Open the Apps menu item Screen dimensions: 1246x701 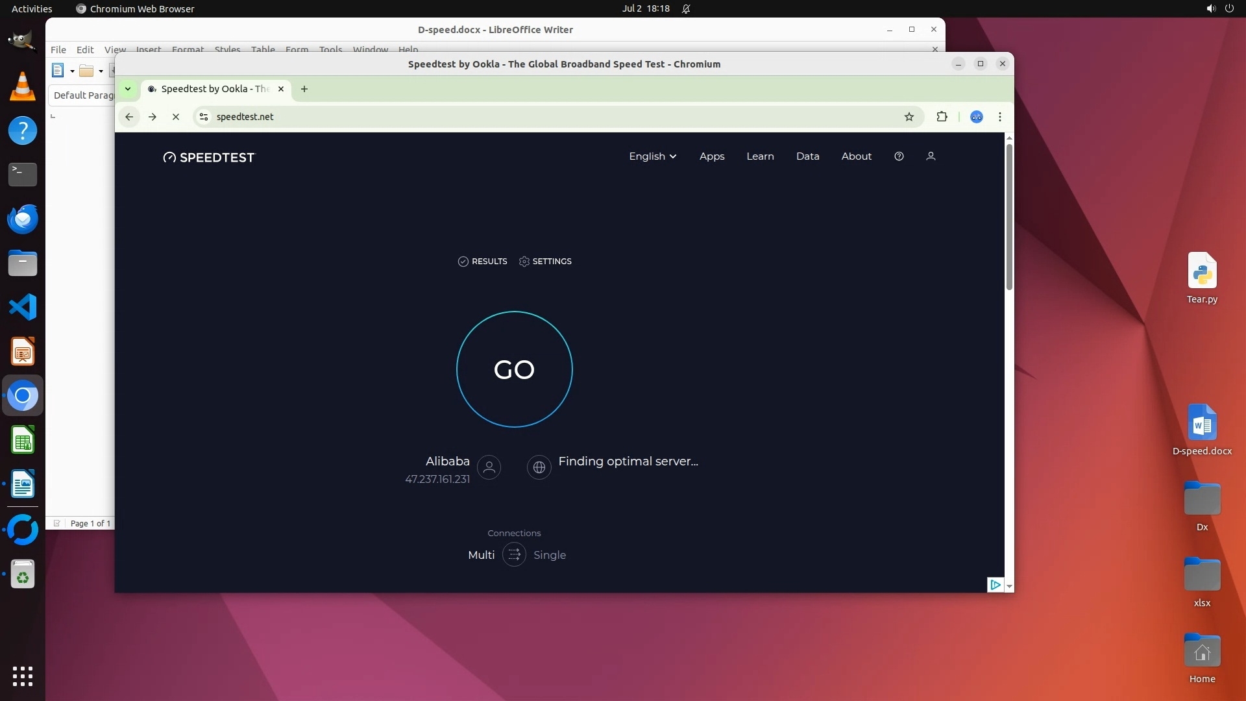click(x=711, y=156)
